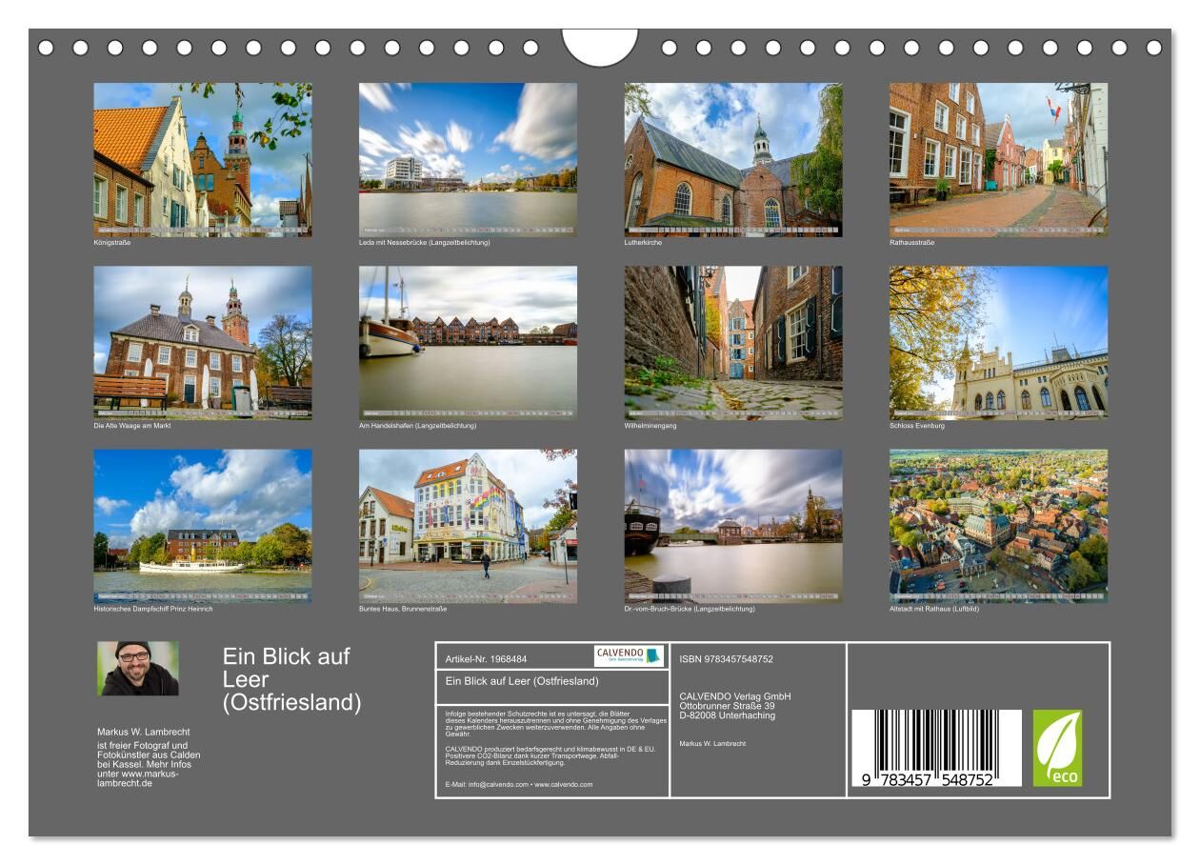Viewport: 1200px width, 865px height.
Task: Open the Dr.-vom-Bruch-Brücke photo
Action: click(733, 526)
